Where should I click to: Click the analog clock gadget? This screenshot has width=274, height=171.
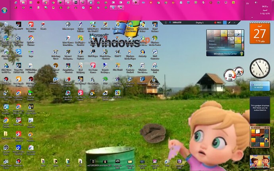[x=260, y=68]
